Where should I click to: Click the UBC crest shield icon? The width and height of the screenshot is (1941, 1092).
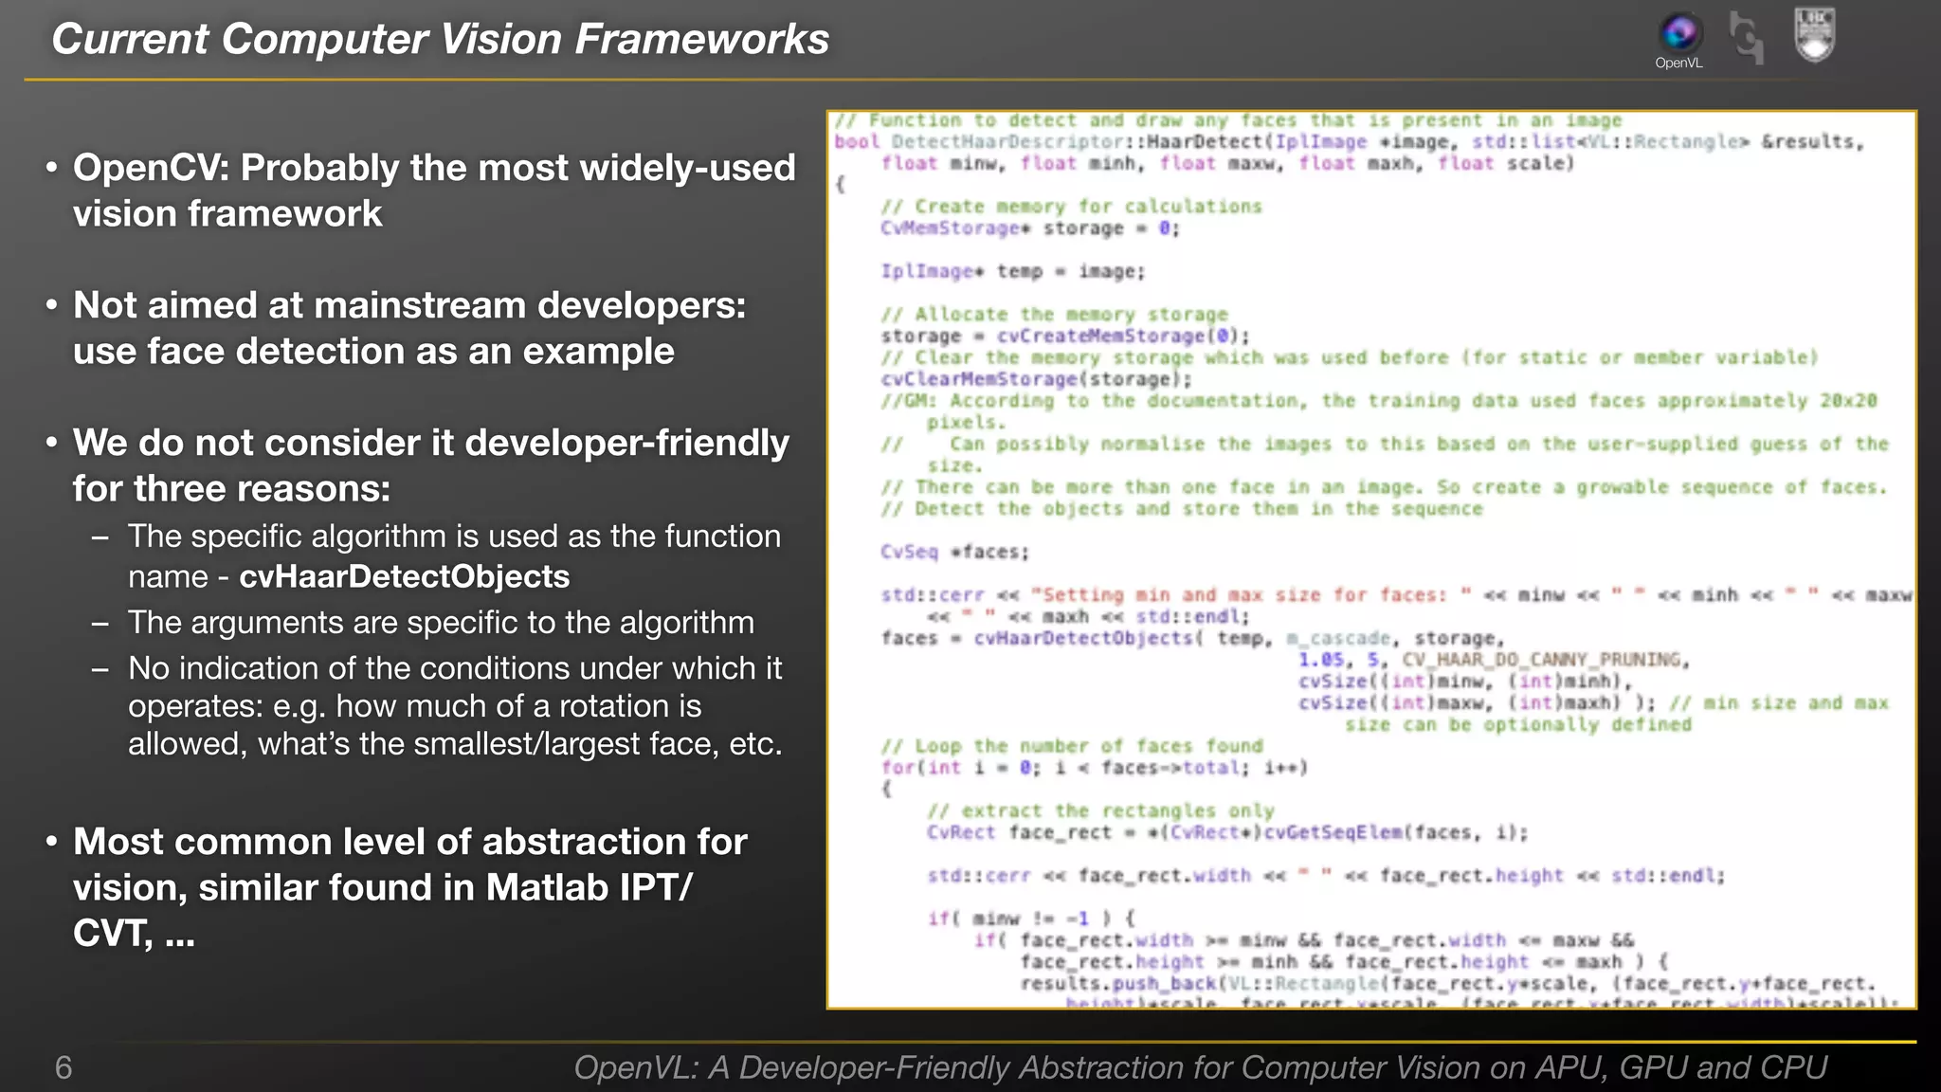point(1815,35)
